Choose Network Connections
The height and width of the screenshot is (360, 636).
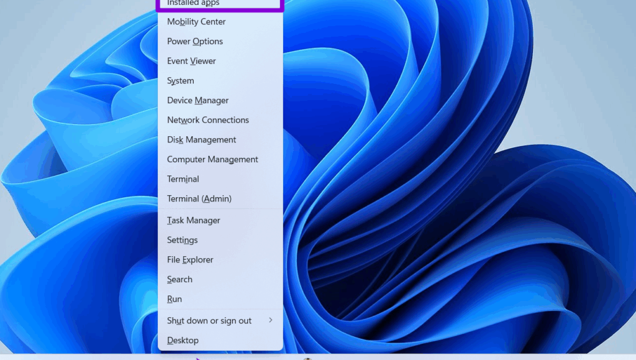tap(208, 120)
